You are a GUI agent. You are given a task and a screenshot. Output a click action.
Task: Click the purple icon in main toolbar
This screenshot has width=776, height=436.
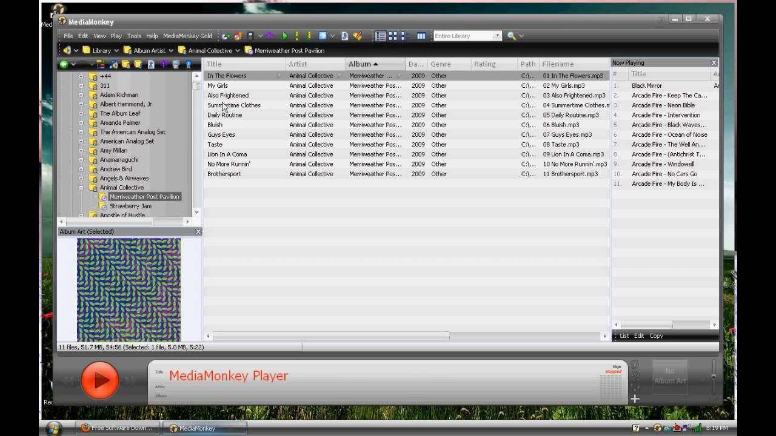(x=270, y=36)
